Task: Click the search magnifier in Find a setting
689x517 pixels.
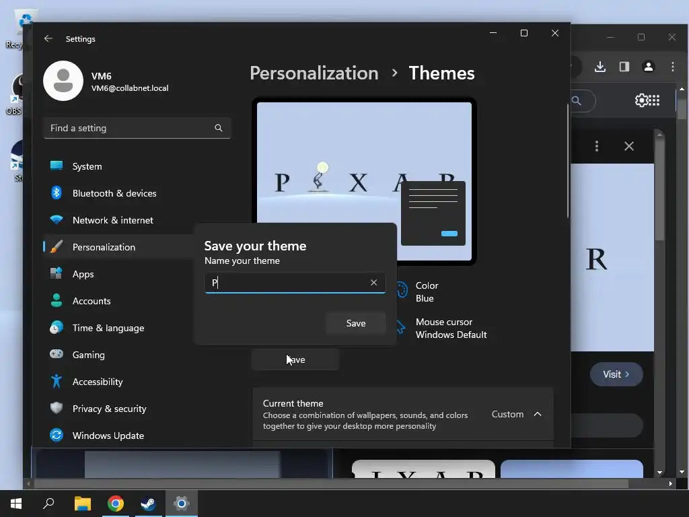Action: pyautogui.click(x=219, y=128)
